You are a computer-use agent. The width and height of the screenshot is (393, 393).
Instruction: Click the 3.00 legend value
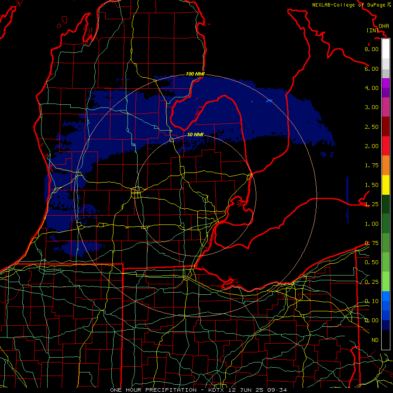coord(372,107)
